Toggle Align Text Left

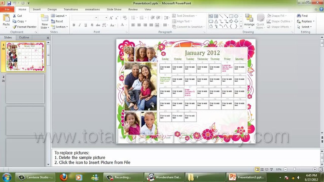coord(133,25)
